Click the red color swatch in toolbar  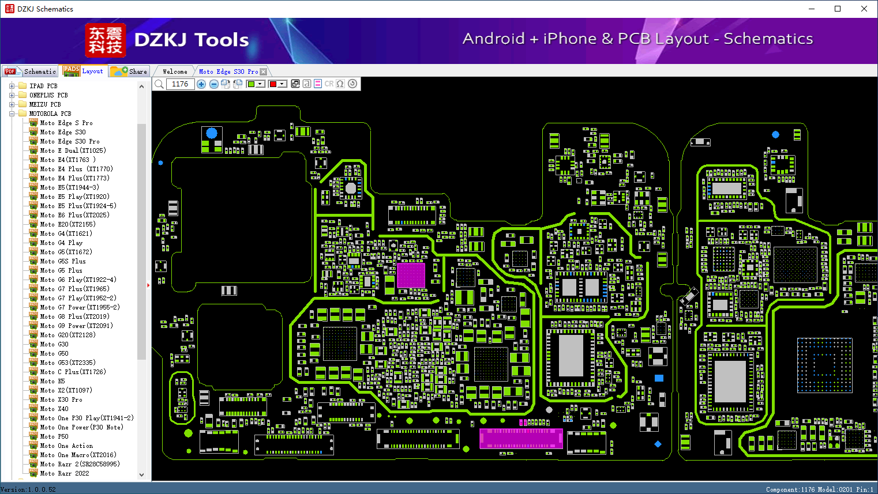273,84
